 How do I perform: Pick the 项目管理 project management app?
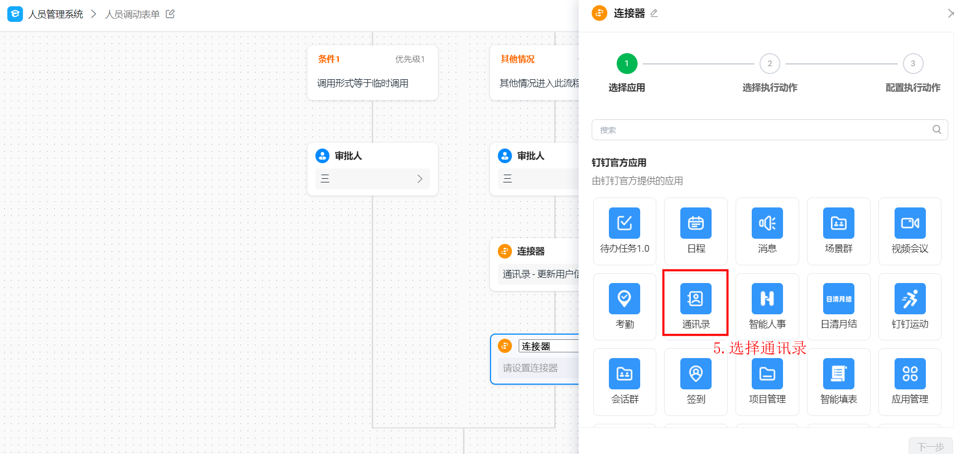(x=767, y=382)
